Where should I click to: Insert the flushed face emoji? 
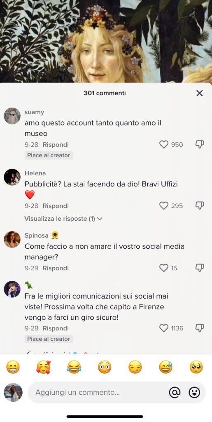click(x=105, y=367)
